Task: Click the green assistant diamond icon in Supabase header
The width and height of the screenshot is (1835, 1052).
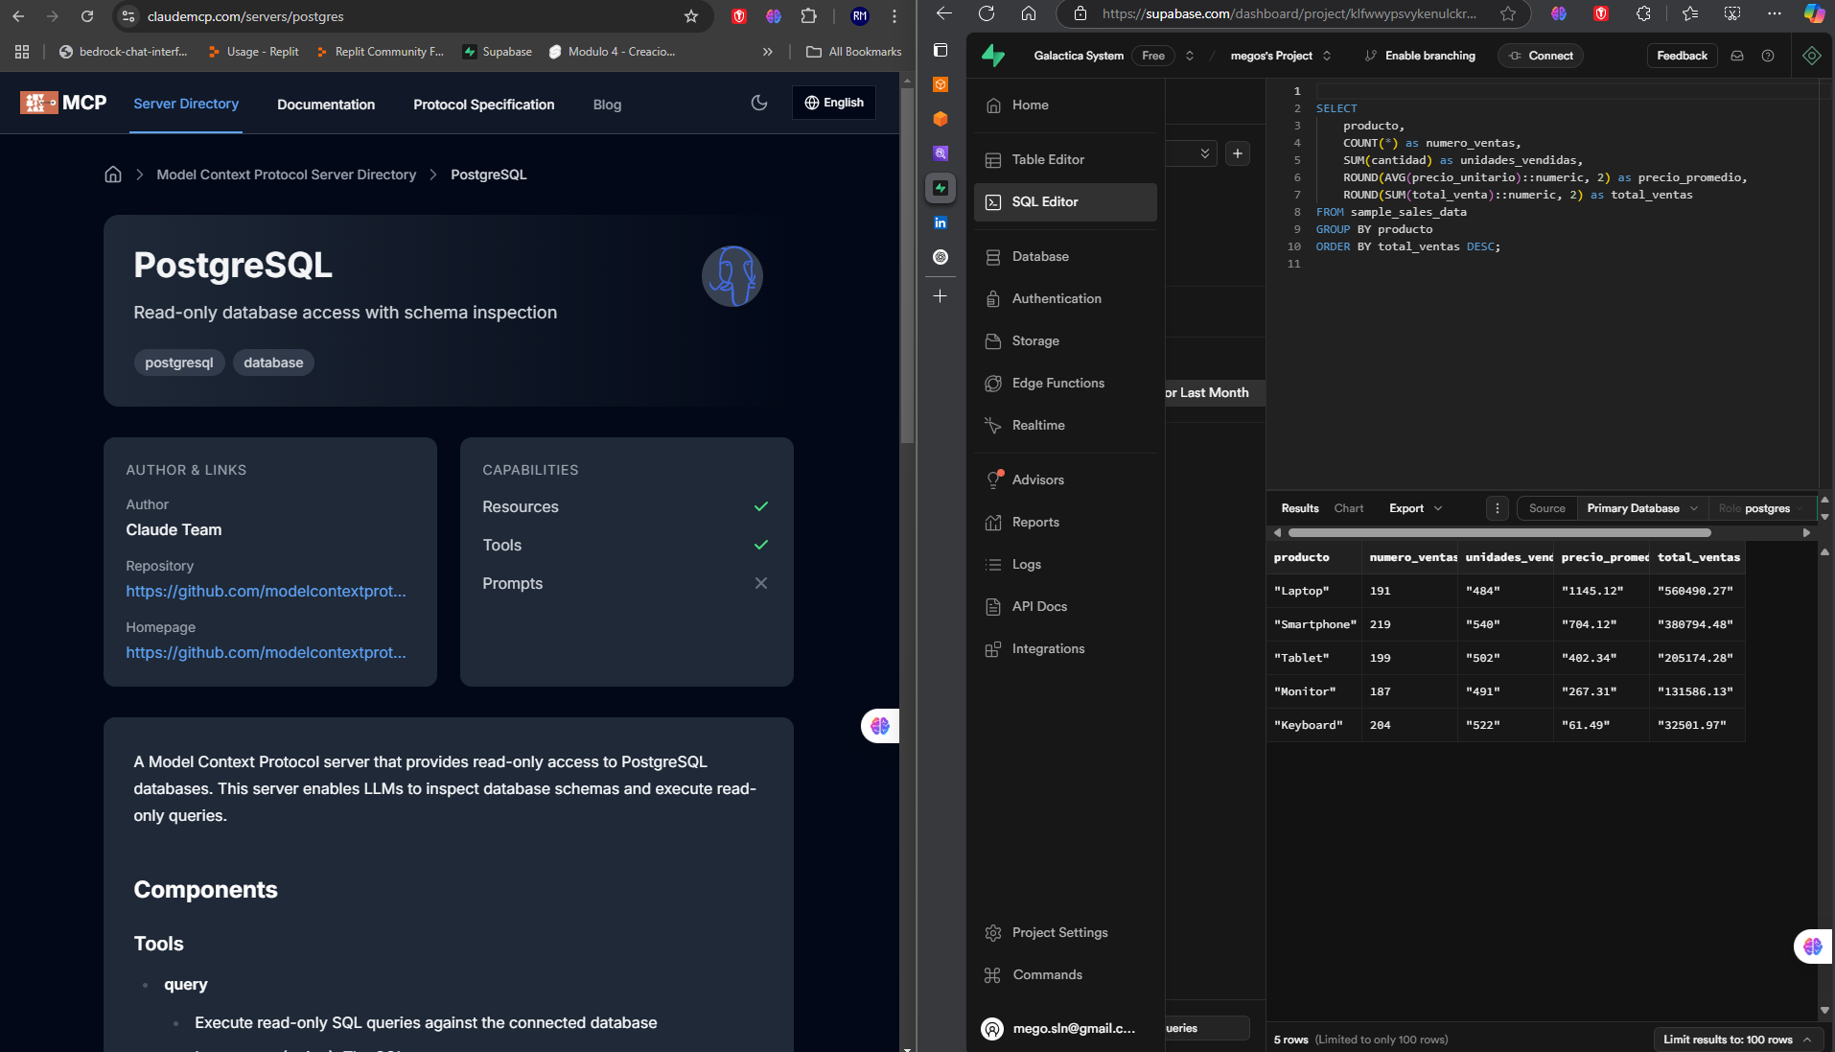Action: [x=1812, y=56]
